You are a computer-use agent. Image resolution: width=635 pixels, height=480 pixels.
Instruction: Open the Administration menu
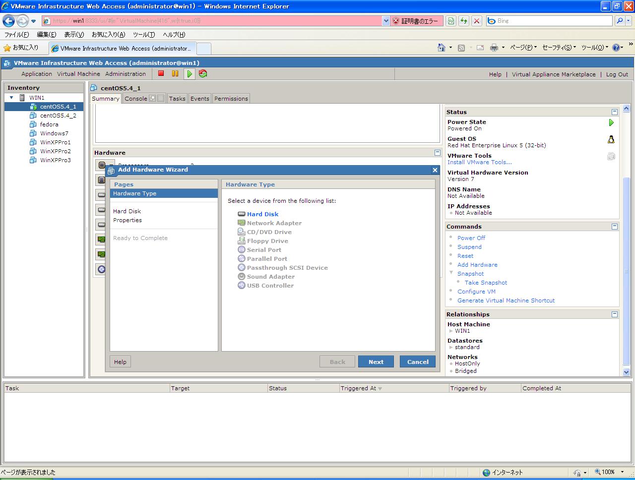pyautogui.click(x=126, y=74)
